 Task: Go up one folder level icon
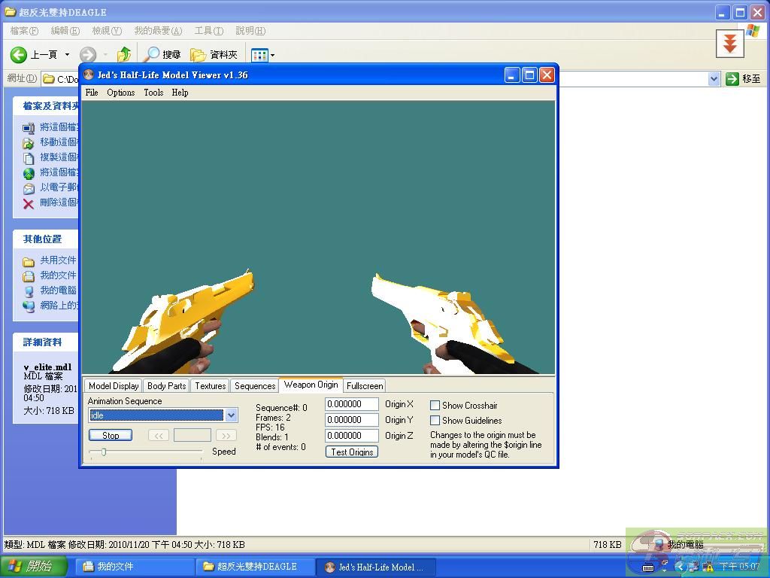coord(124,54)
